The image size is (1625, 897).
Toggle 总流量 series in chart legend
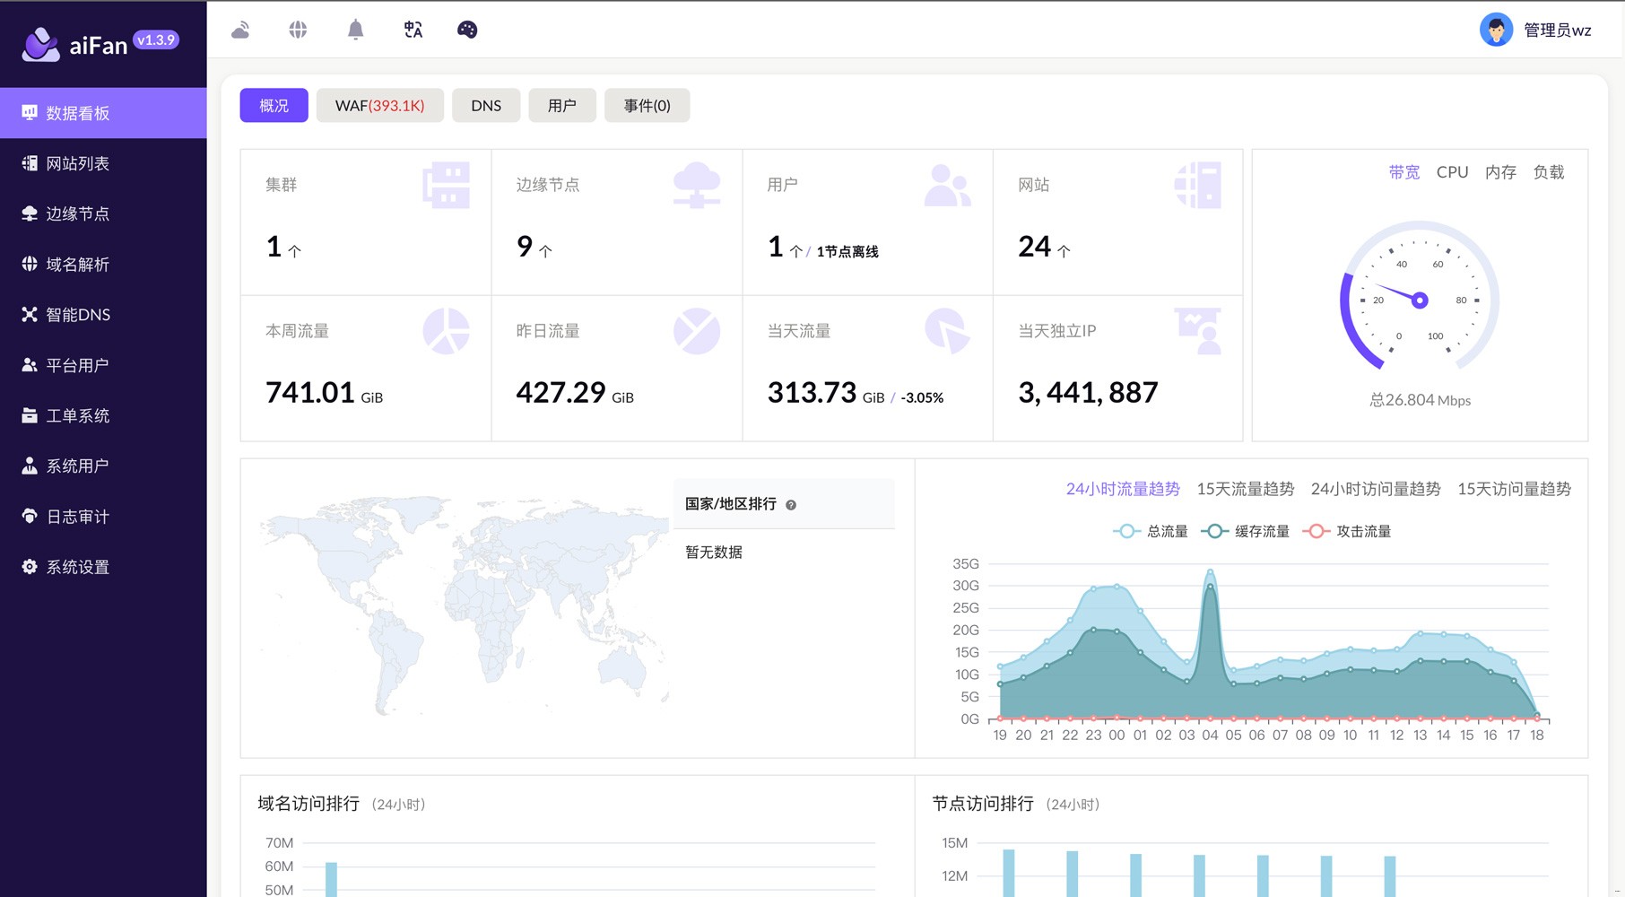point(1151,531)
